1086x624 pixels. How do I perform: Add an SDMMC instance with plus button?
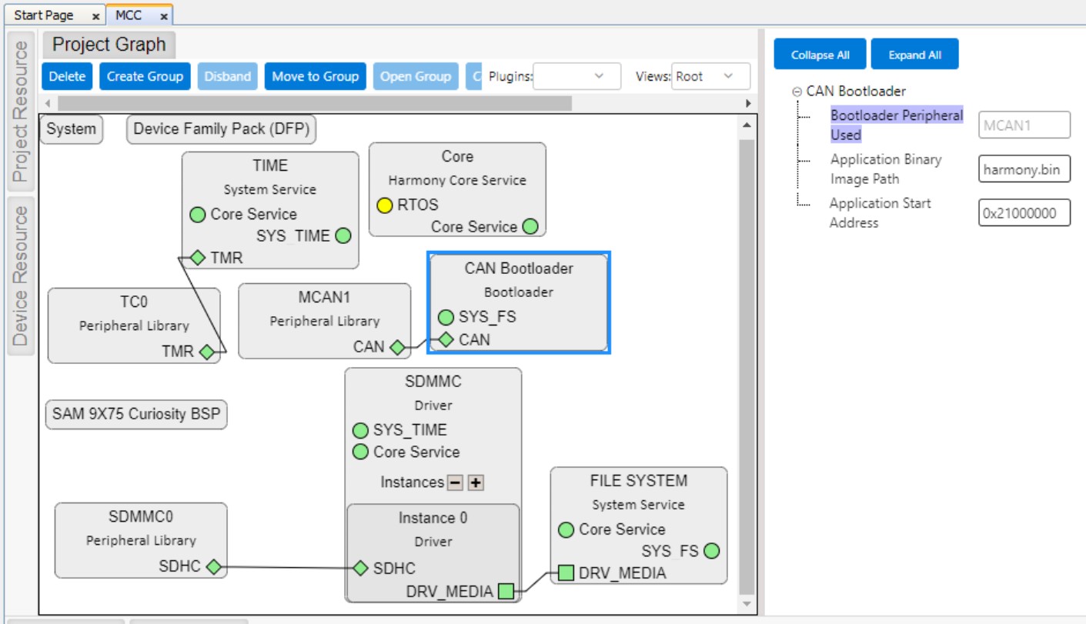pyautogui.click(x=476, y=483)
